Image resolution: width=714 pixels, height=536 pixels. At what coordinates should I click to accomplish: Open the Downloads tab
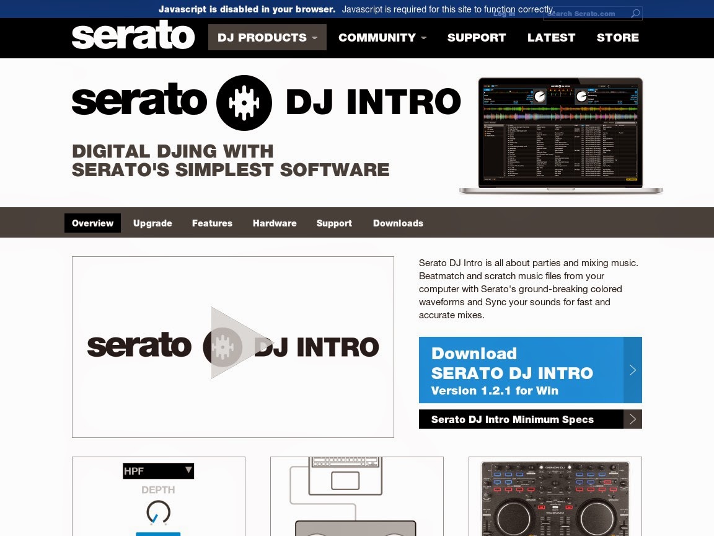[398, 223]
